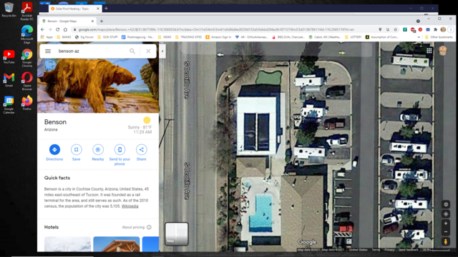Open Opera Browser desktop shortcut
Viewport: 458px width, 257px height.
click(27, 81)
